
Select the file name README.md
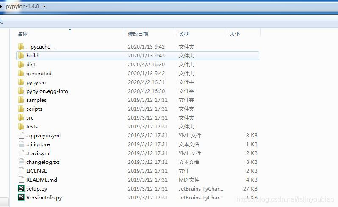click(x=42, y=180)
